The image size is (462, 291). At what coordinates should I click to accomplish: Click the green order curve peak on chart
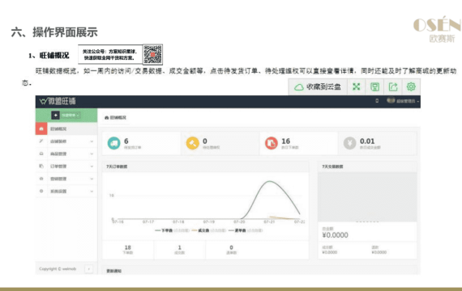270,181
